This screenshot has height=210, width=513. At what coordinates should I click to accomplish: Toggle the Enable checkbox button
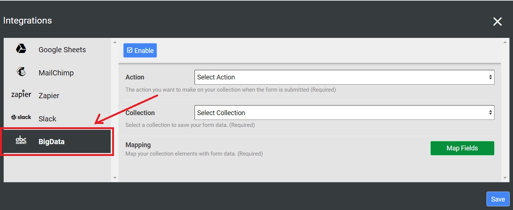pos(140,51)
